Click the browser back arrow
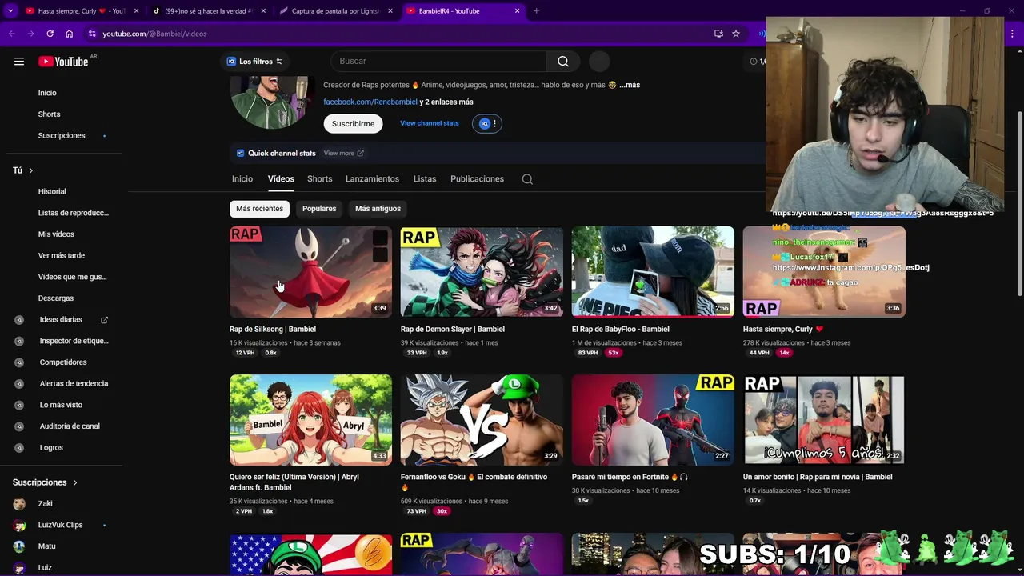The height and width of the screenshot is (576, 1024). (x=11, y=34)
